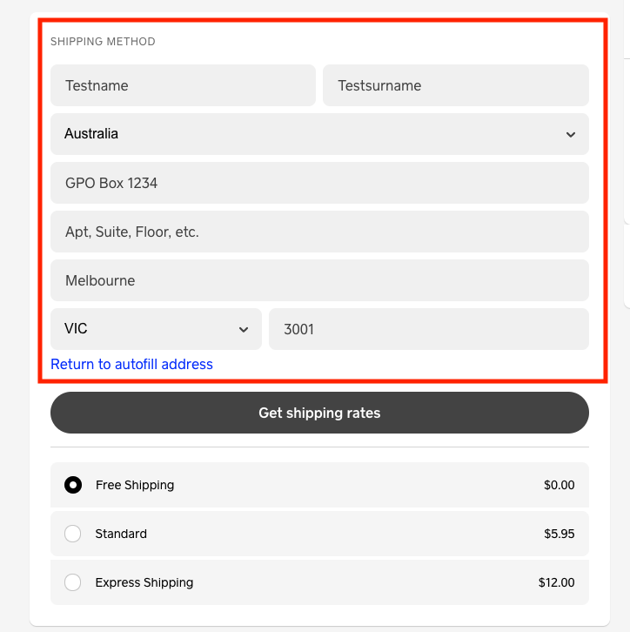Screen dimensions: 630x632
Task: Click the Testsurname last name field
Action: pos(455,85)
